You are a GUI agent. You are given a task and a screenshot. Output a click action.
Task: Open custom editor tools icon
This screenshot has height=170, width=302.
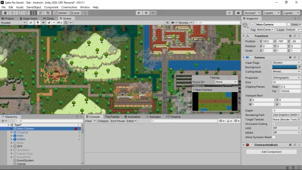pyautogui.click(x=48, y=13)
